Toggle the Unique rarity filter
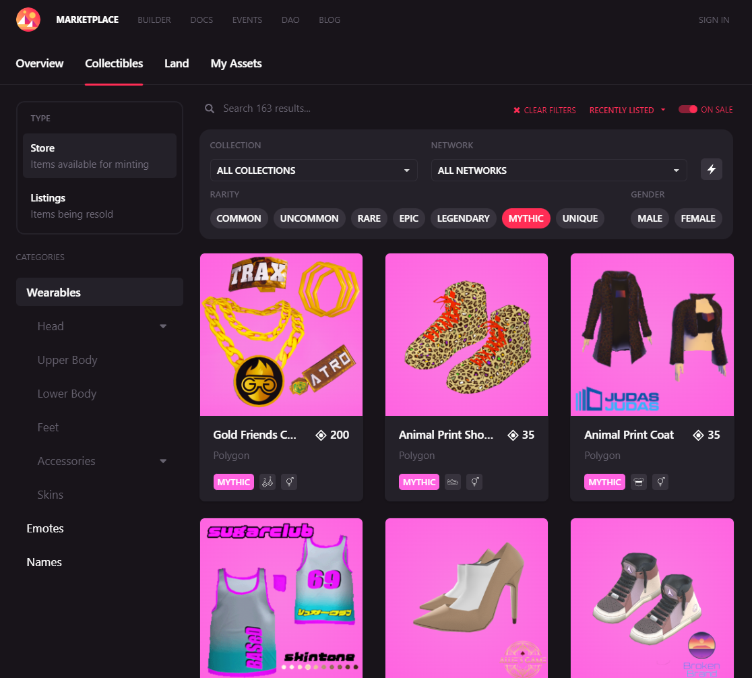Viewport: 752px width, 678px height. pyautogui.click(x=580, y=218)
